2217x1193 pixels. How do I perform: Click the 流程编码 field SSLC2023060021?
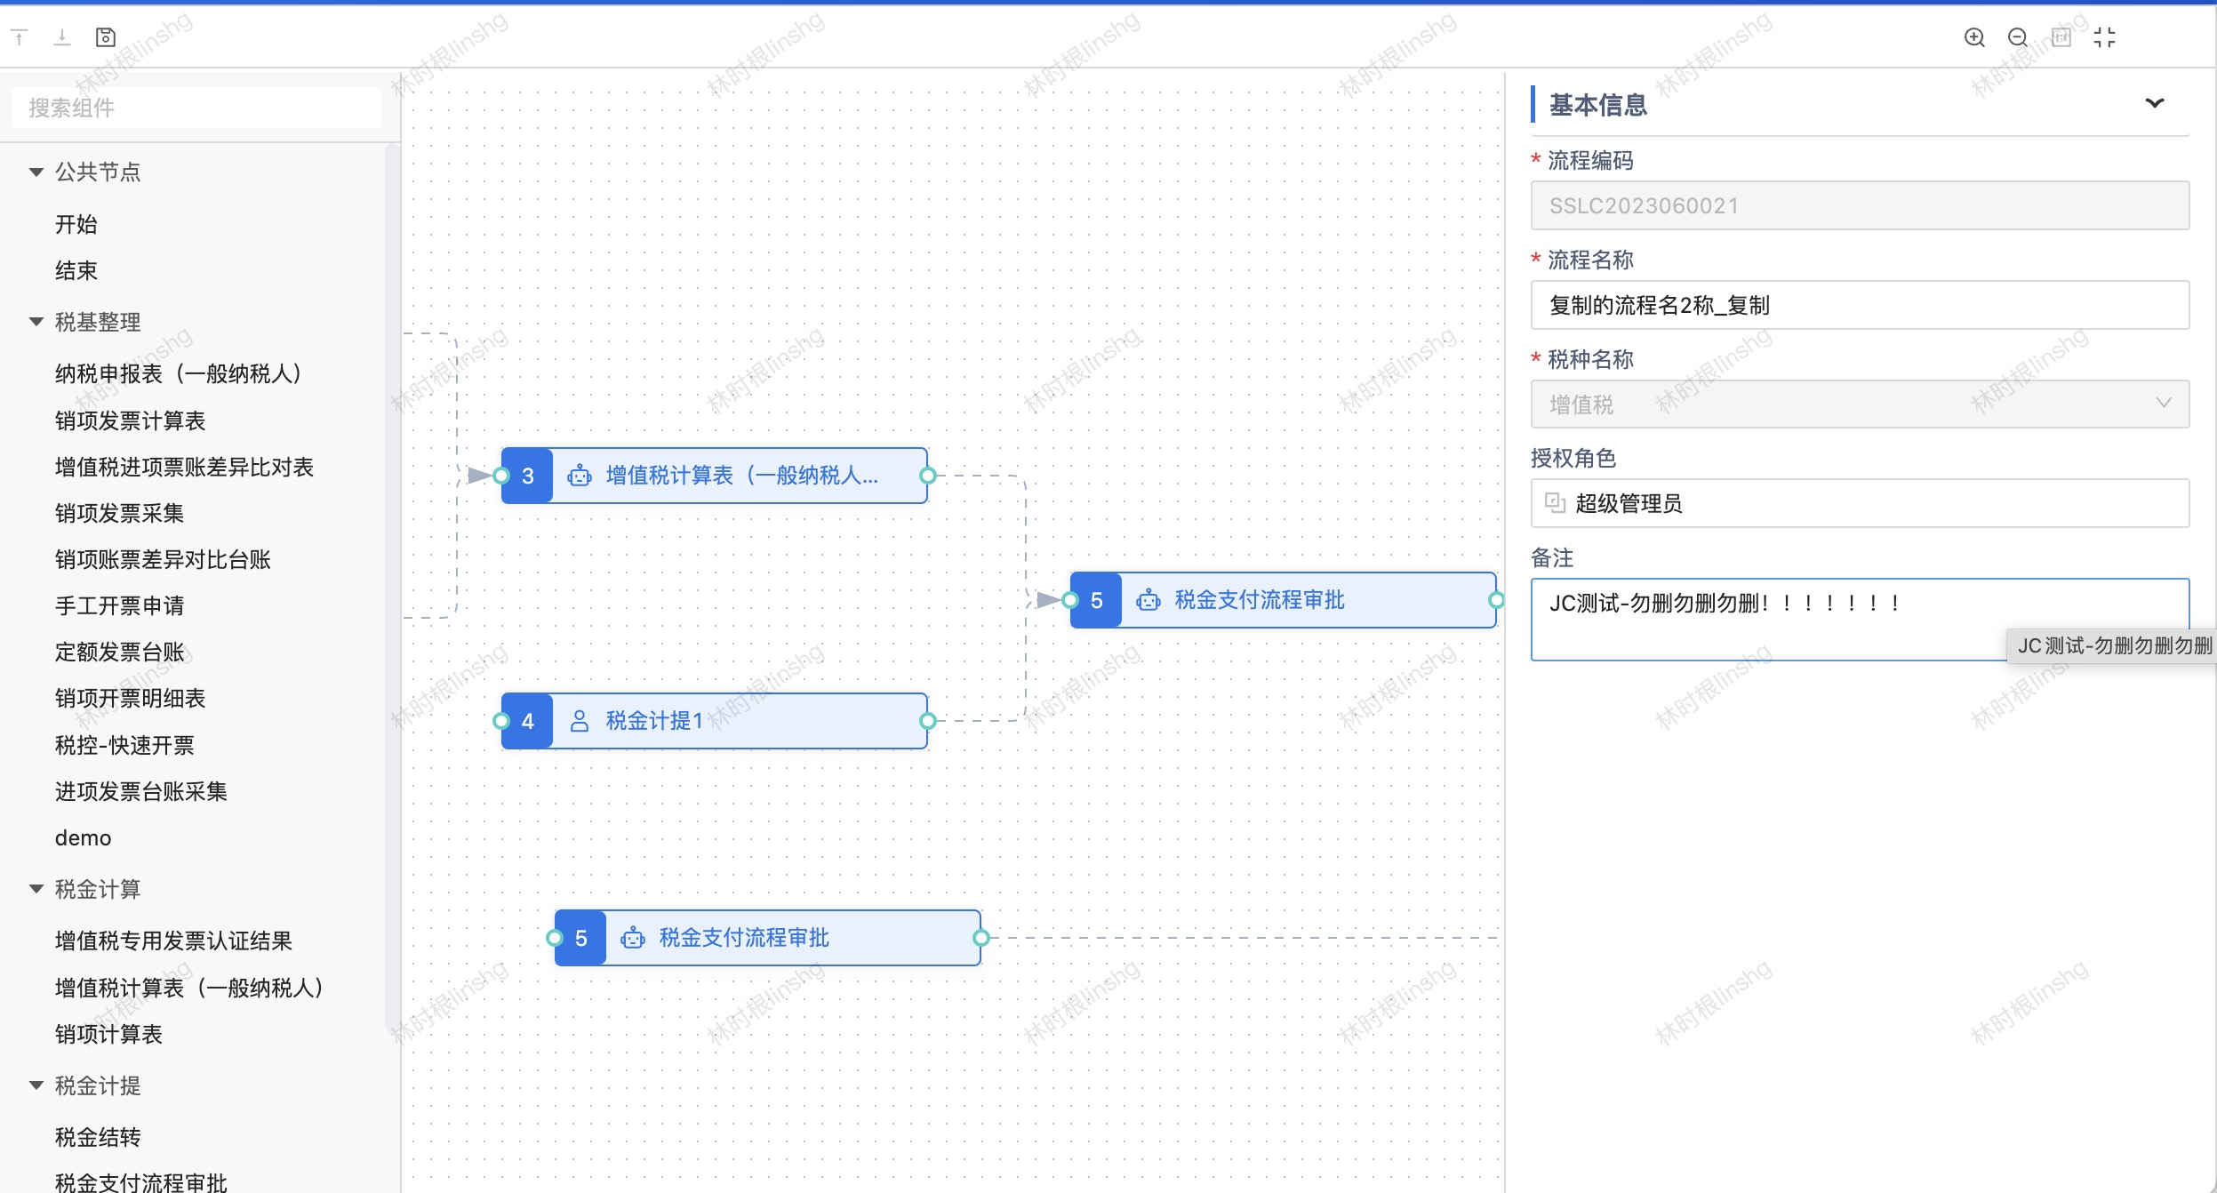tap(1860, 205)
